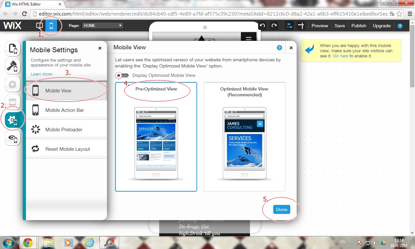Select Mobile Action Bar settings item

pyautogui.click(x=66, y=110)
